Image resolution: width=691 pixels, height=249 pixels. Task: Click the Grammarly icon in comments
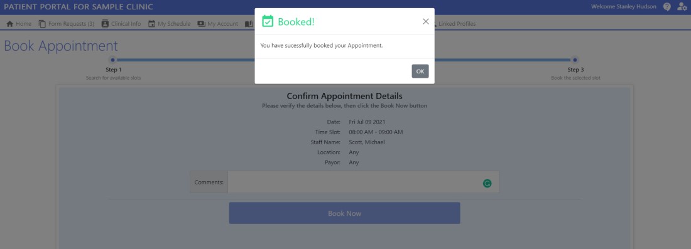tap(487, 183)
